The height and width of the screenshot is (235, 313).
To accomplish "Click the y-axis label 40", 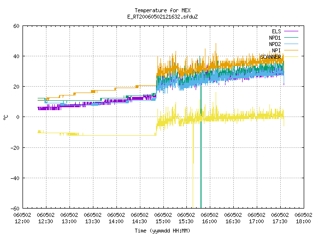I will pos(16,56).
